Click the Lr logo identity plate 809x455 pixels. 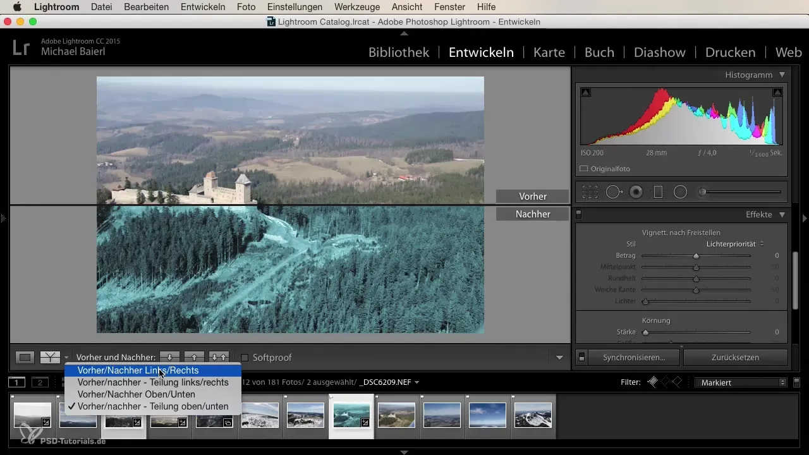[x=21, y=48]
